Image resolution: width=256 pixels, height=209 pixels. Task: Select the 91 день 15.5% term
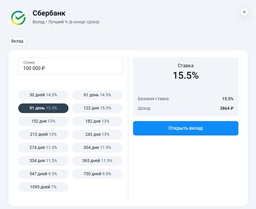pyautogui.click(x=43, y=108)
